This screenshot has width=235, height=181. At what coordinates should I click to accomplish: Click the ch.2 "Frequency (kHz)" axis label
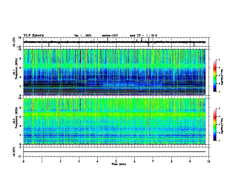coord(16,118)
